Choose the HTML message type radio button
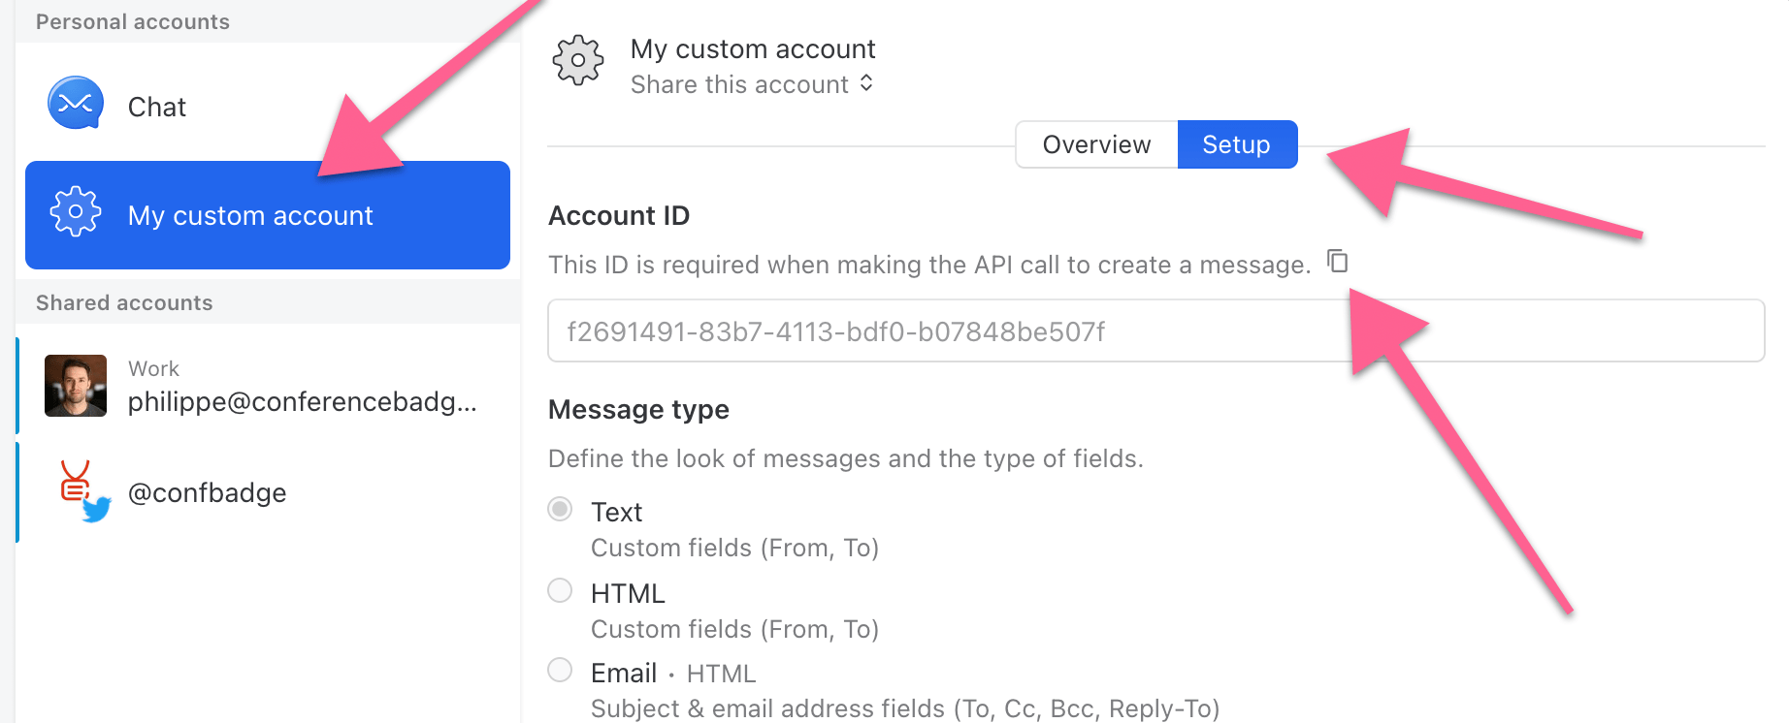Image resolution: width=1789 pixels, height=723 pixels. point(560,590)
